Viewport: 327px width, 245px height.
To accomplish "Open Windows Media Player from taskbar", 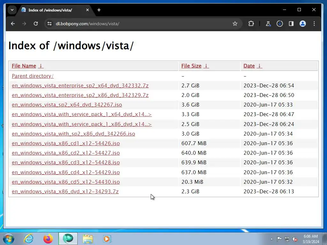I will (107, 239).
